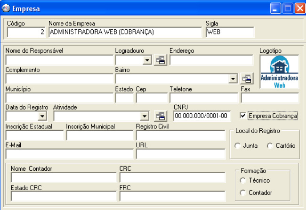Click the lookup icon next to Bairro
306x210 pixels.
click(x=247, y=79)
